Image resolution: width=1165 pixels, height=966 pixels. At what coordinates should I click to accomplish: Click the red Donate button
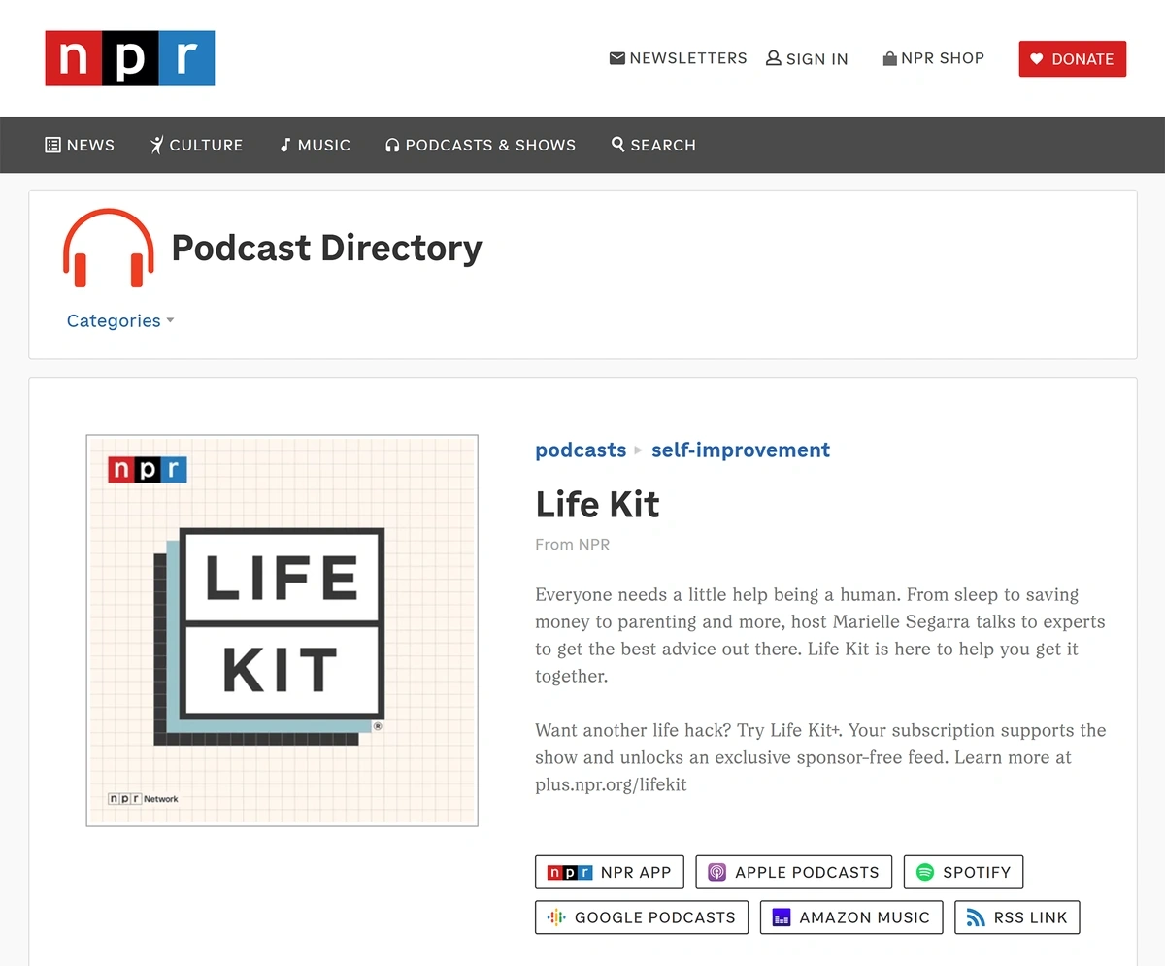click(x=1072, y=58)
